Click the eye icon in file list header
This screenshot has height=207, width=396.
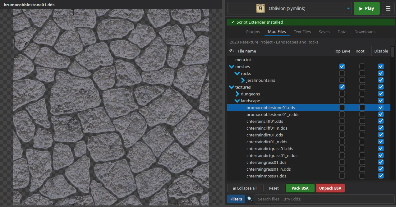(231, 51)
